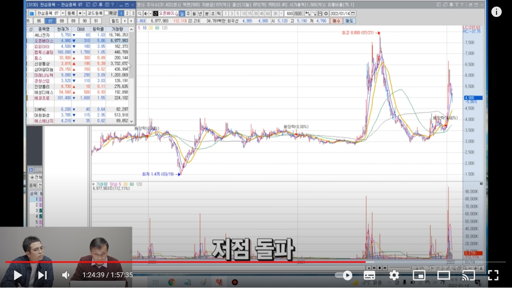This screenshot has height=288, width=512.
Task: Open the 관심종목 87 group dropdown
Action: pos(63,13)
